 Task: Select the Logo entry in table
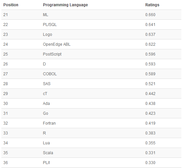[x=48, y=35]
